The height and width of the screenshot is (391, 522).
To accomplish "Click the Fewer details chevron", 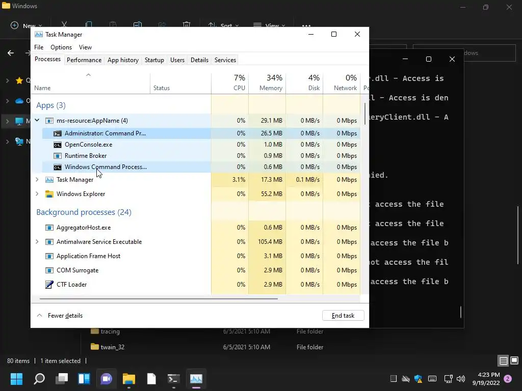I will [x=39, y=315].
